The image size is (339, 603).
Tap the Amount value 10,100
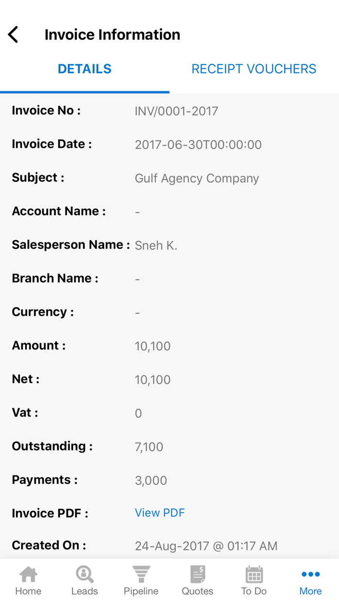pyautogui.click(x=153, y=346)
